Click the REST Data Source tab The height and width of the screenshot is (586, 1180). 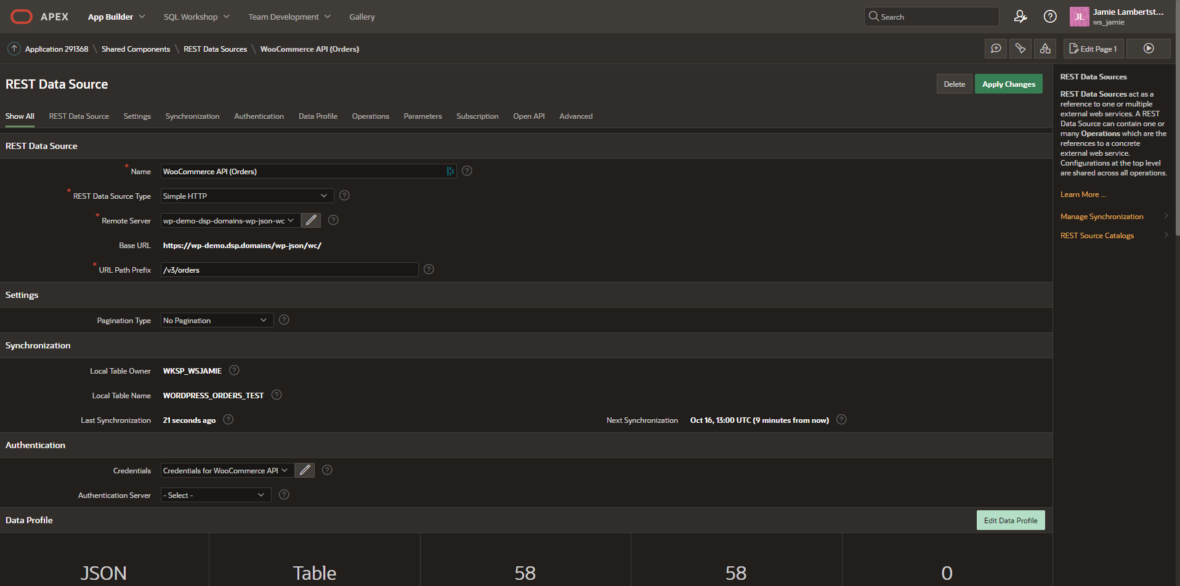[79, 116]
